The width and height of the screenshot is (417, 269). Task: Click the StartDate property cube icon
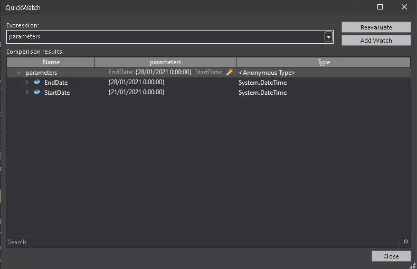[37, 93]
